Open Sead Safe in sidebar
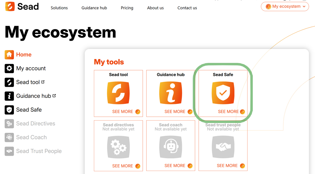The height and width of the screenshot is (174, 315). click(x=29, y=110)
